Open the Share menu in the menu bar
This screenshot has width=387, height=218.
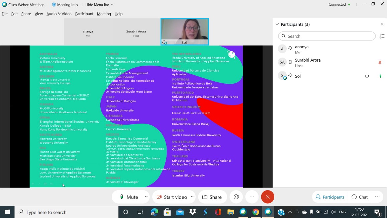coord(26,14)
